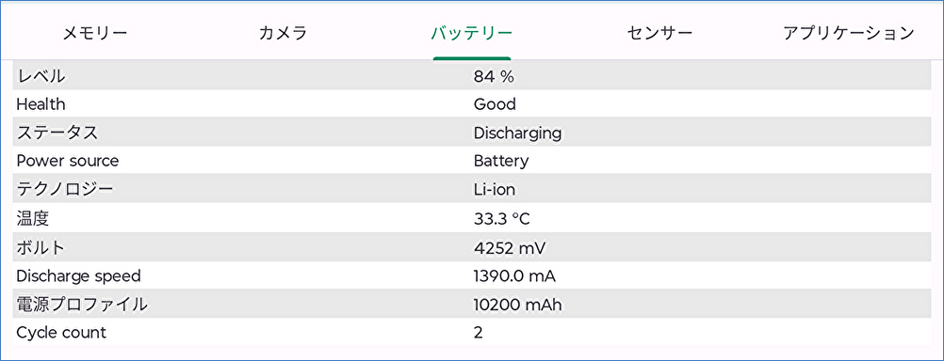Click the Health row label
This screenshot has height=361, width=944.
(x=41, y=104)
